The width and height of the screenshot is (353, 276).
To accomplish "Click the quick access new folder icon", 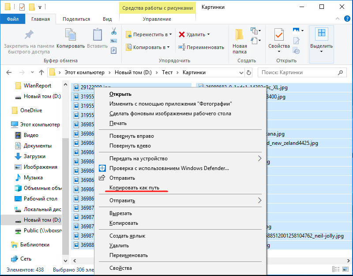I will [32, 7].
